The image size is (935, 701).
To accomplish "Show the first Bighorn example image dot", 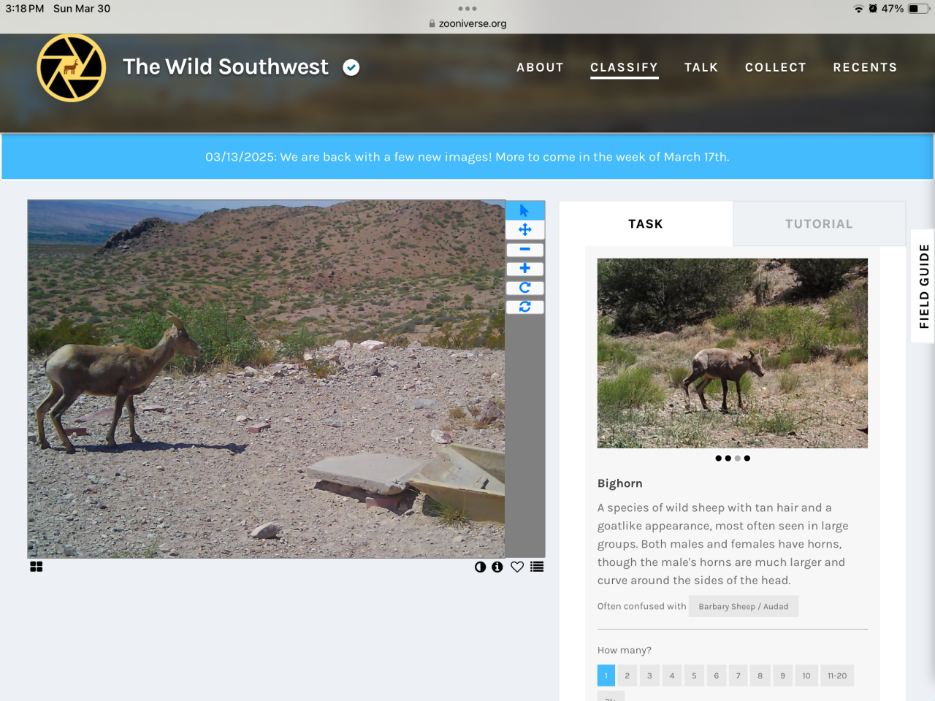I will [x=719, y=459].
